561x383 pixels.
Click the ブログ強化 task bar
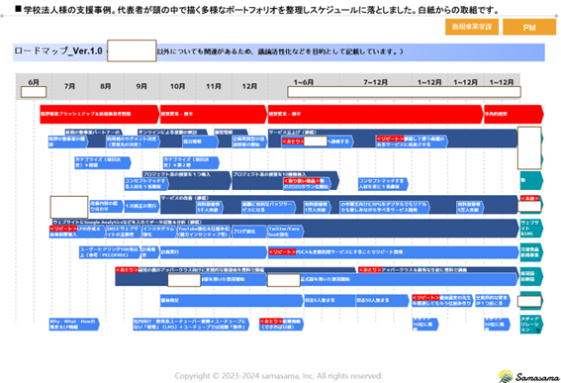tap(249, 232)
